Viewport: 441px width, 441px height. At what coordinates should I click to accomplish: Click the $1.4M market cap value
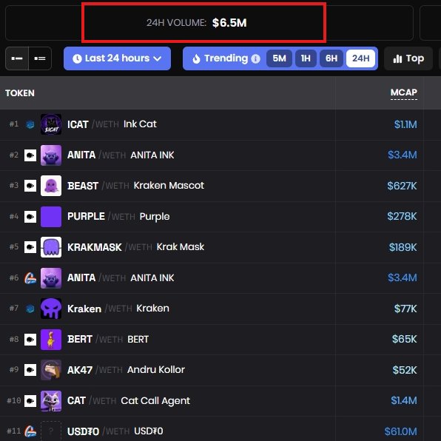(404, 400)
